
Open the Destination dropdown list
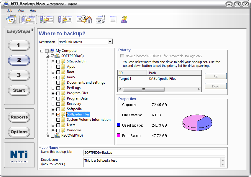tap(110, 42)
